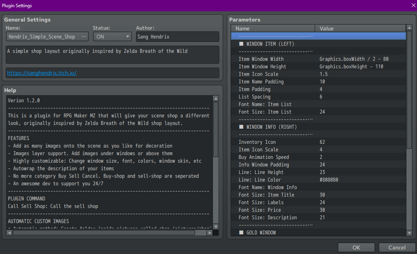Click the Name column header
The height and width of the screenshot is (254, 417).
click(273, 28)
